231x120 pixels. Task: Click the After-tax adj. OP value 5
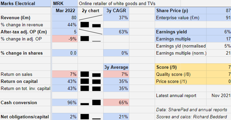[65, 32]
